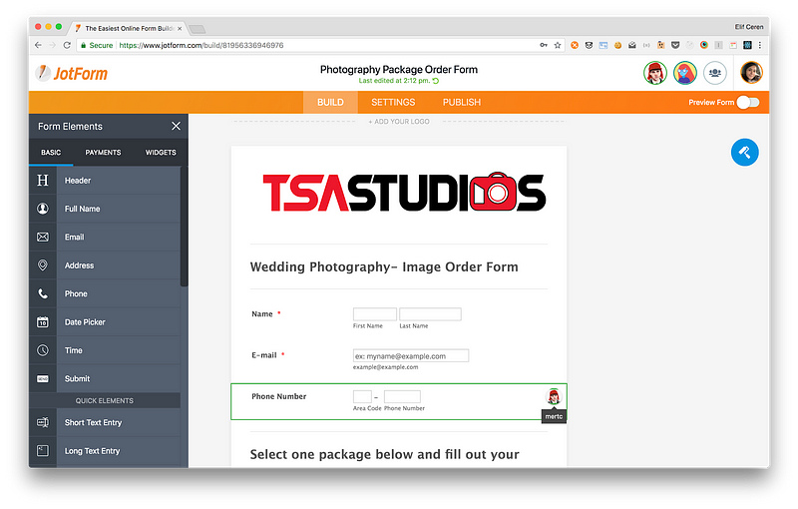Switch to the BUILD tab
The height and width of the screenshot is (509, 798).
330,103
